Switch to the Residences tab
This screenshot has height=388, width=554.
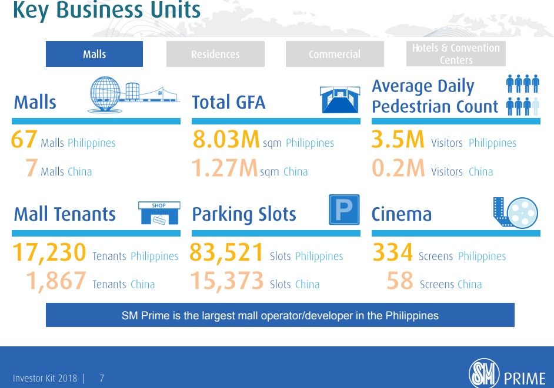point(215,54)
